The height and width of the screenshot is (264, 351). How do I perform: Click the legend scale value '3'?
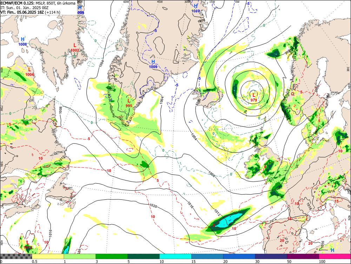click(x=97, y=262)
